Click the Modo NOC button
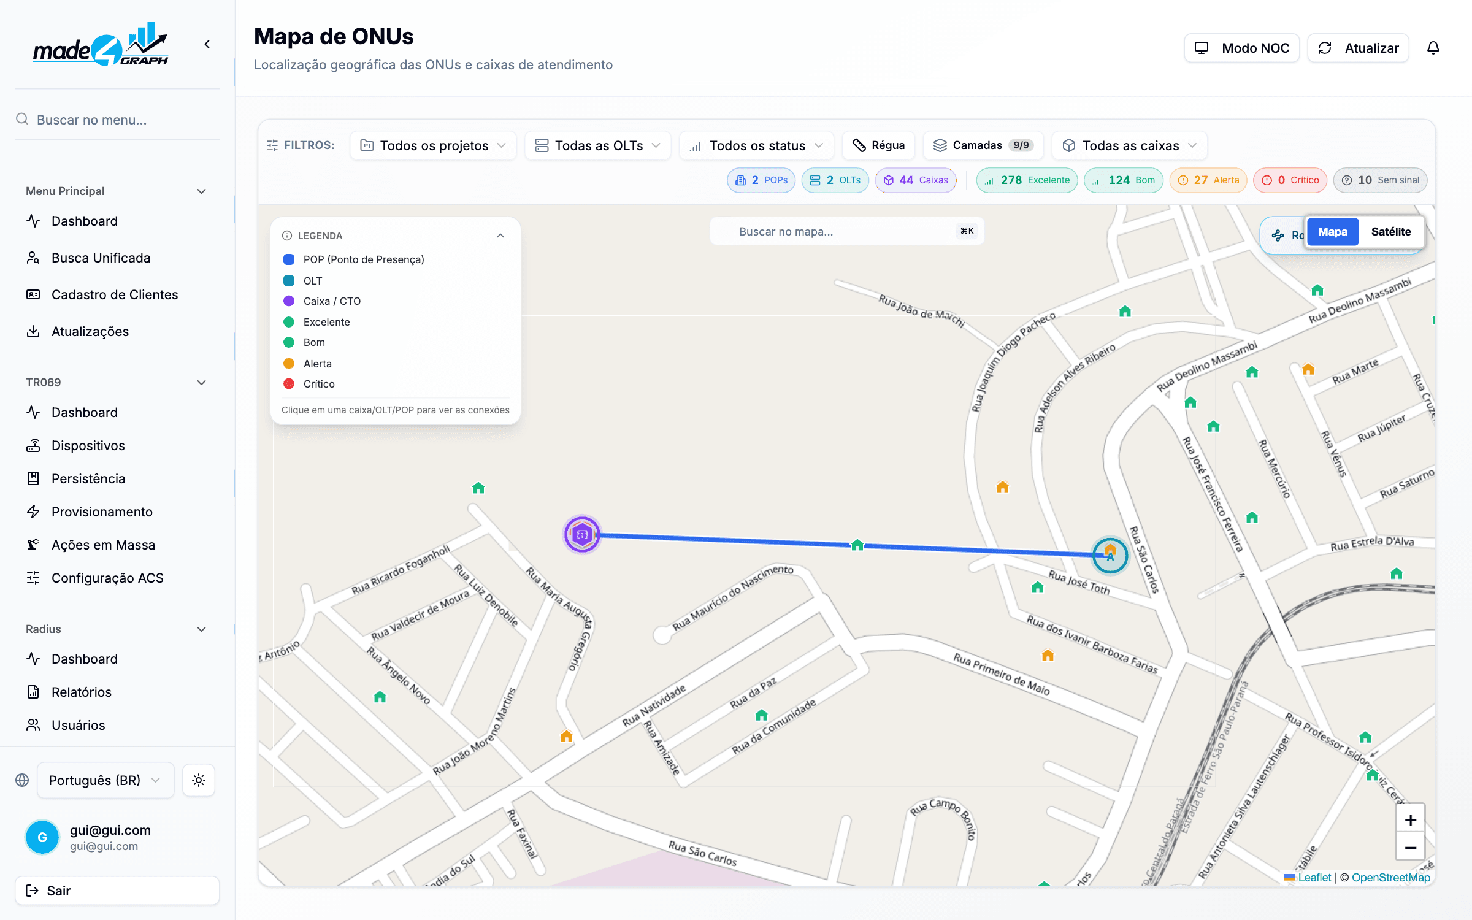 pyautogui.click(x=1241, y=48)
